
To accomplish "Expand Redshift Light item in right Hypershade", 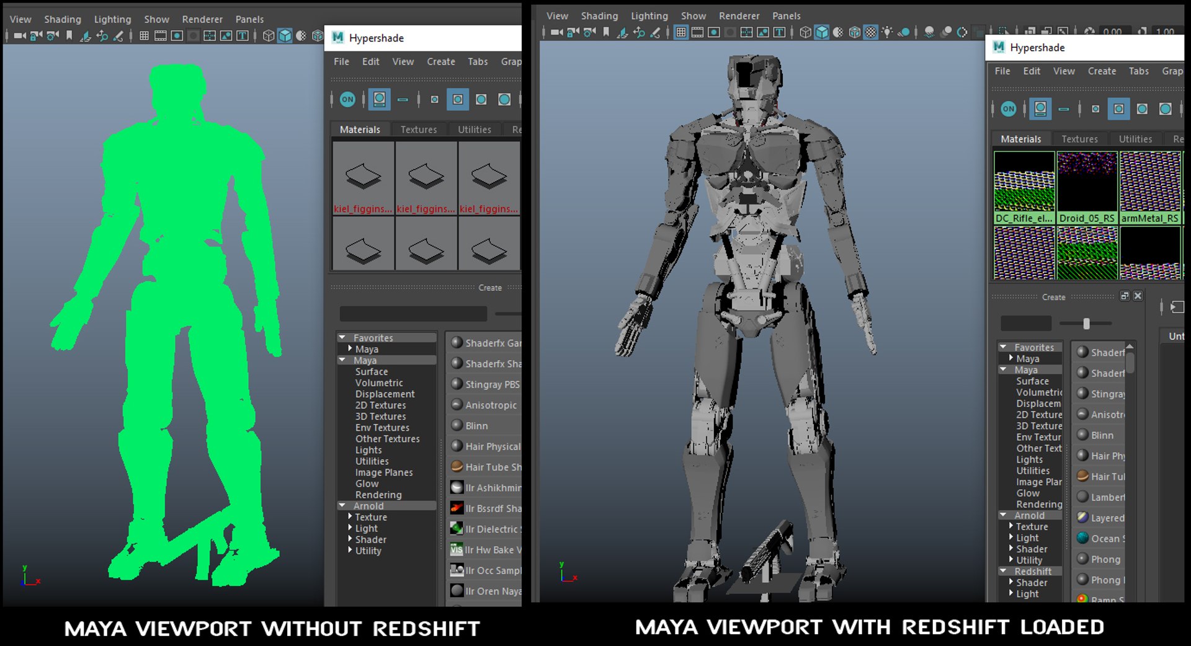I will 1012,593.
